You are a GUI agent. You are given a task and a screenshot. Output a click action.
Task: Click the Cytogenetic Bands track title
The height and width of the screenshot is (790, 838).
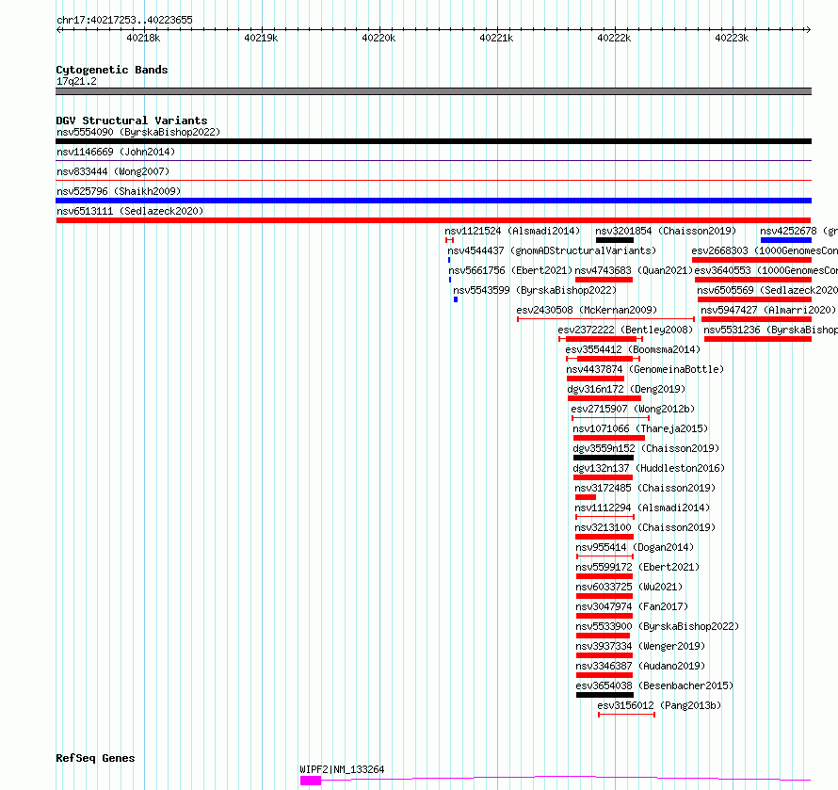[x=112, y=70]
